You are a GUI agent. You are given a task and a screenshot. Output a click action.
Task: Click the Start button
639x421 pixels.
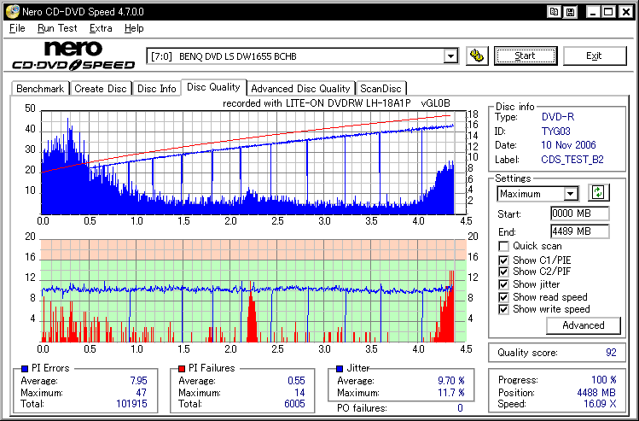tap(526, 56)
